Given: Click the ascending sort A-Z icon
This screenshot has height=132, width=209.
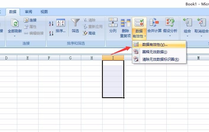Looking at the screenshot, I should tap(51, 23).
